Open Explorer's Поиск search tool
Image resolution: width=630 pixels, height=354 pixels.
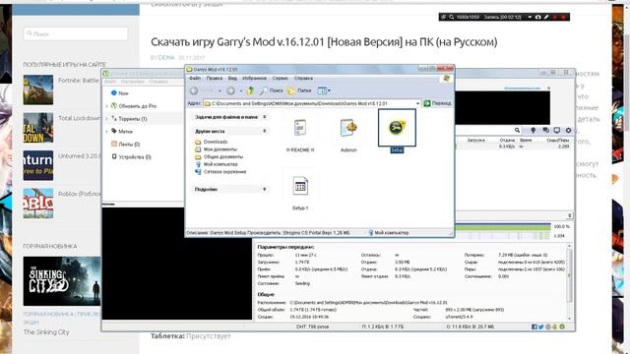272,90
